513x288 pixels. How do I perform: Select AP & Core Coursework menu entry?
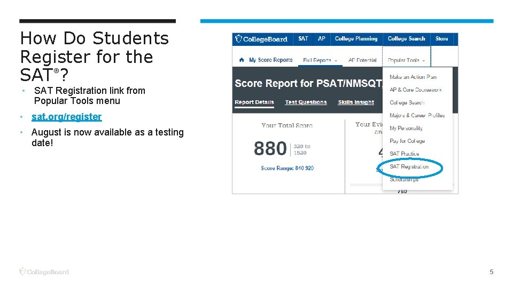tap(416, 90)
